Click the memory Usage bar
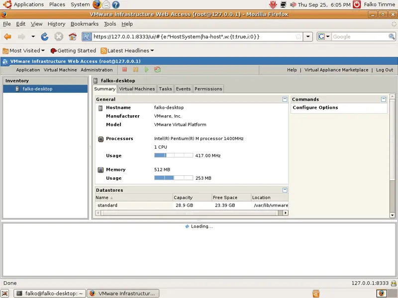The image size is (398, 298). [174, 178]
